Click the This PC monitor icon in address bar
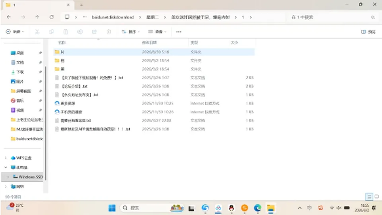 [x=67, y=17]
